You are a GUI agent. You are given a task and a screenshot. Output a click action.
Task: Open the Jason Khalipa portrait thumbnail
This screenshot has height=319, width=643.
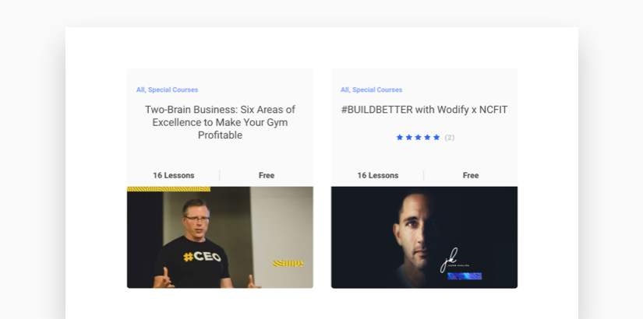(424, 237)
